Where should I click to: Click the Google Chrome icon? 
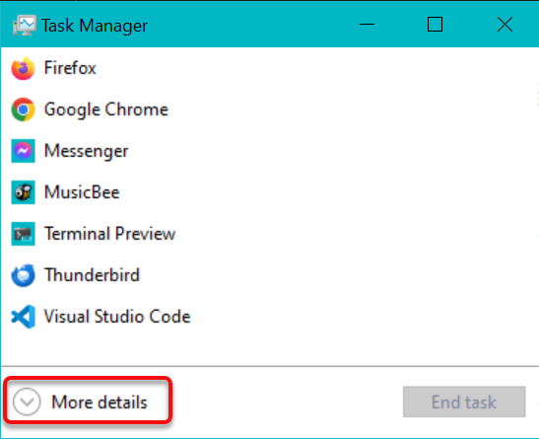click(23, 110)
